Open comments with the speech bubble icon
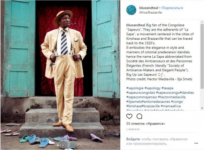The image size is (204, 150). (139, 116)
